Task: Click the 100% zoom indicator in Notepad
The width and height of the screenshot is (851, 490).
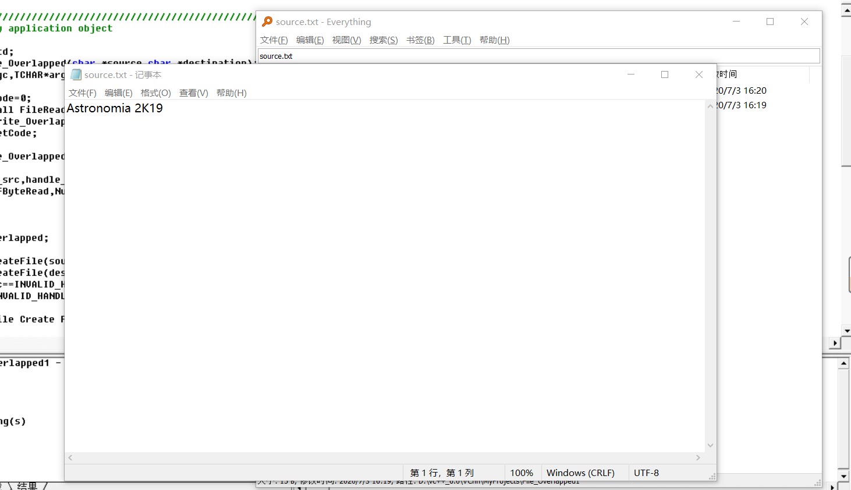Action: 522,473
